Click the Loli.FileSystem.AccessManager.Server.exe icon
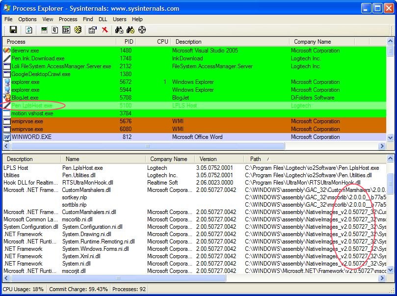The height and width of the screenshot is (296, 397). 7,66
